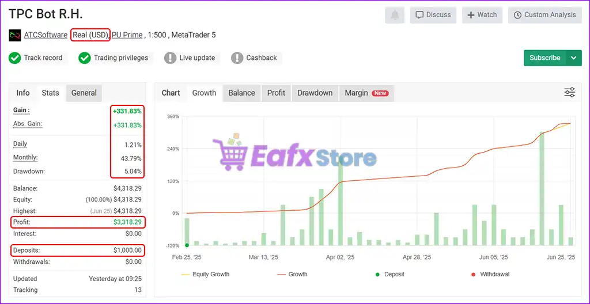Screen dimensions: 590x304
Task: Click the Highest (Jun 25) value
Action: (116, 211)
